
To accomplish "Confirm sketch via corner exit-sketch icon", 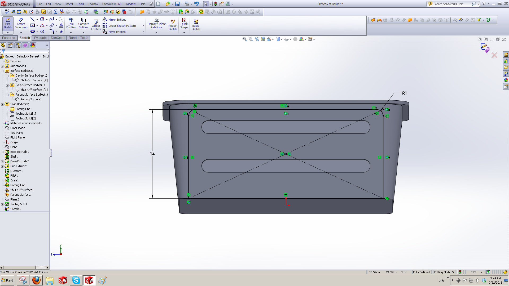I will pos(485,48).
